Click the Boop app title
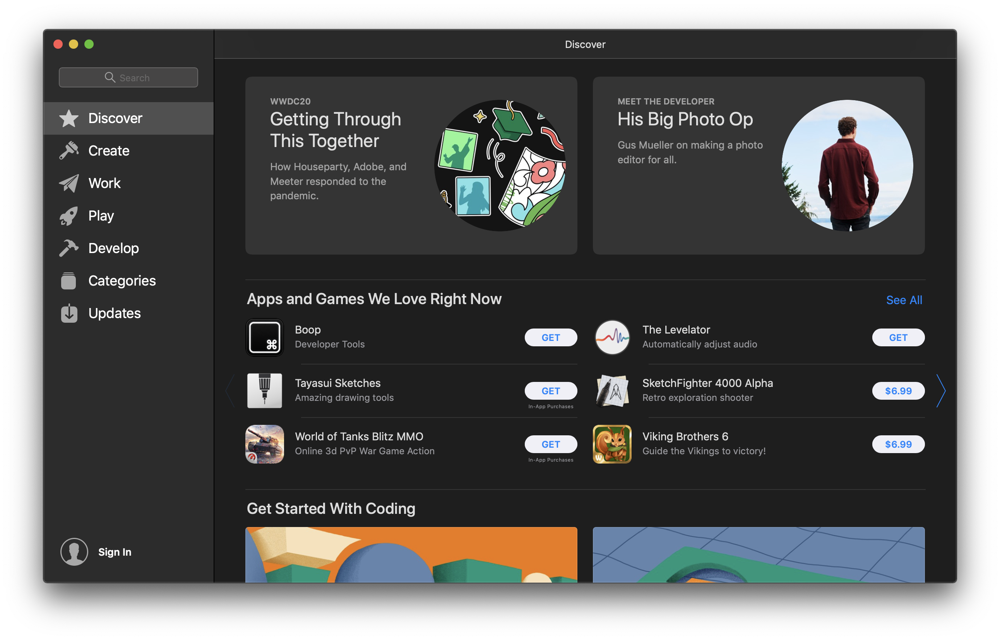The height and width of the screenshot is (640, 1000). [308, 330]
